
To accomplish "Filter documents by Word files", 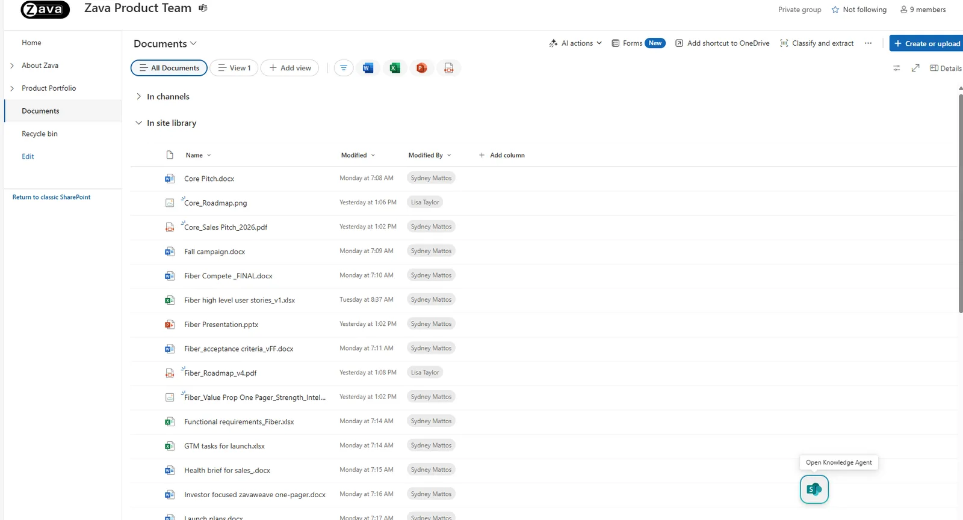I will [x=368, y=68].
